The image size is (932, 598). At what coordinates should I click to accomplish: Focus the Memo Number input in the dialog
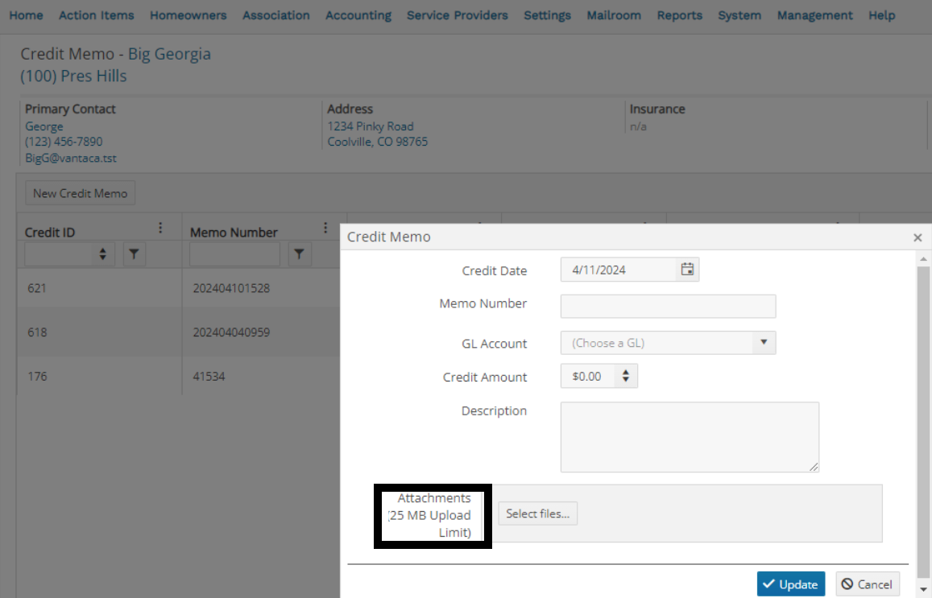click(x=668, y=307)
